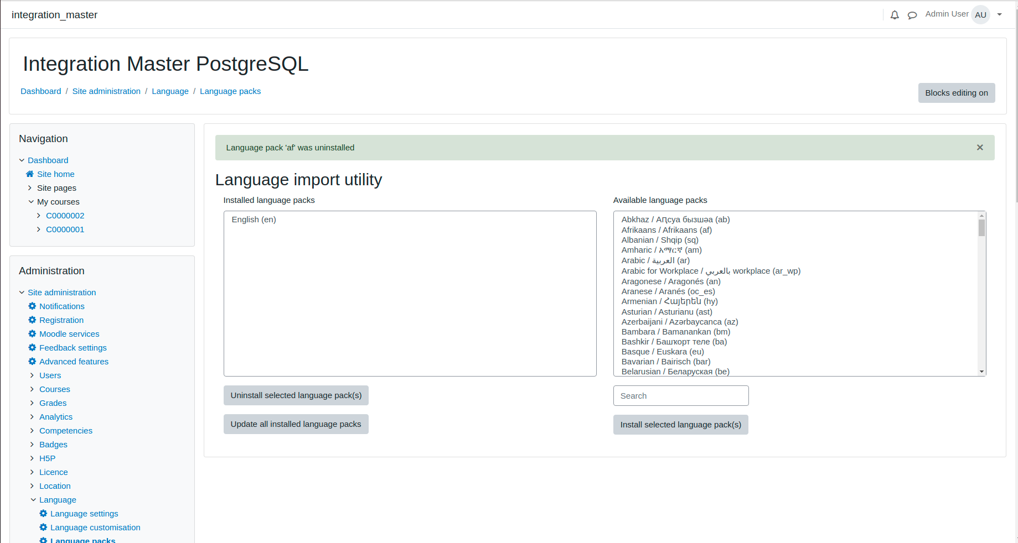Open the messages speech bubble icon

click(x=912, y=15)
